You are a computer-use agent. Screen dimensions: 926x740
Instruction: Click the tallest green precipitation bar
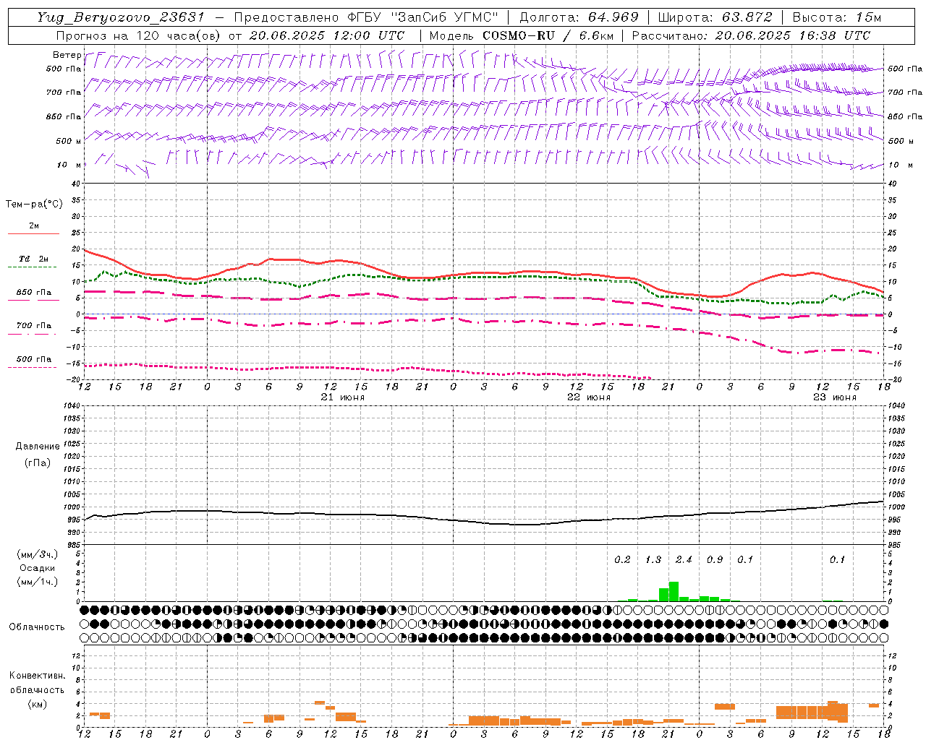click(x=674, y=591)
